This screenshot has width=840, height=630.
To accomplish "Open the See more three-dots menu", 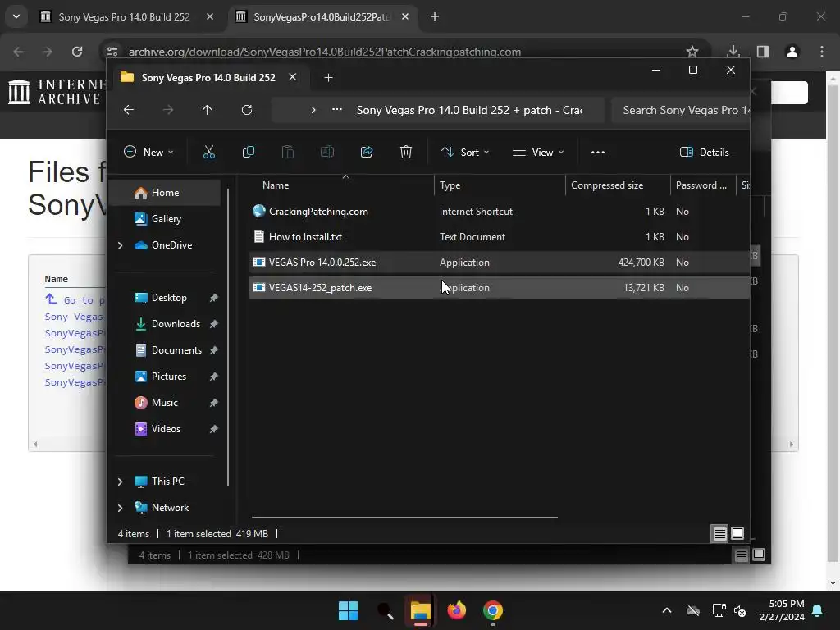I will click(598, 152).
